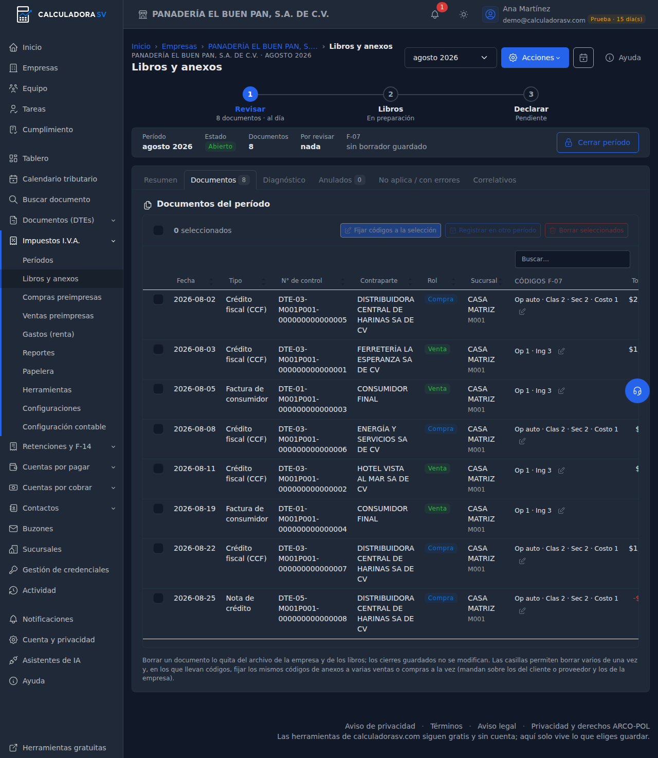Check the 2026-08-02 Crédito fiscal row checkbox
The height and width of the screenshot is (758, 658).
coord(158,299)
